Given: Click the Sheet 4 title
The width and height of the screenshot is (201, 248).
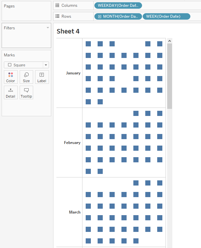Looking at the screenshot, I should [68, 31].
